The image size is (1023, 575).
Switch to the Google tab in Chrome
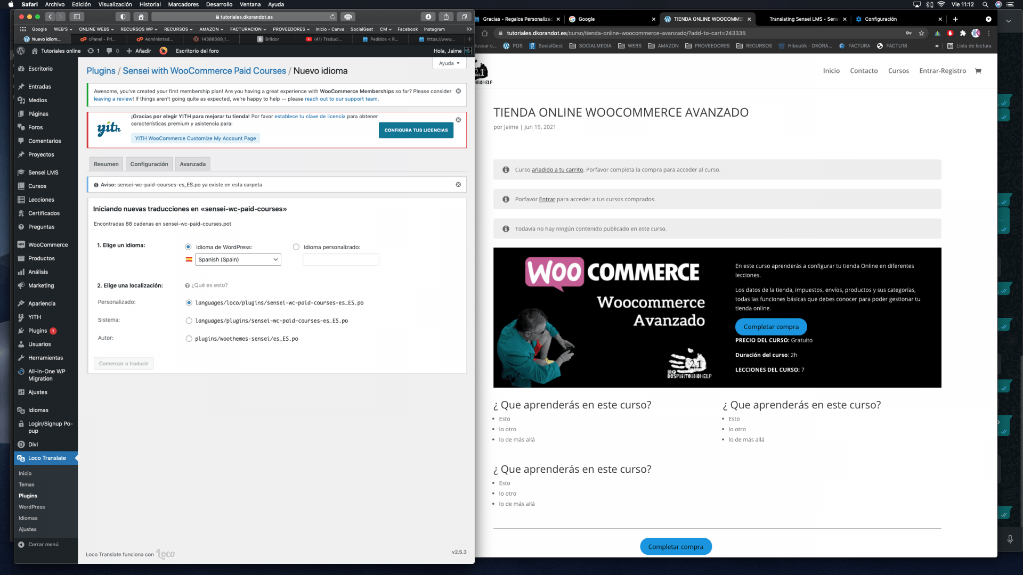(x=611, y=19)
